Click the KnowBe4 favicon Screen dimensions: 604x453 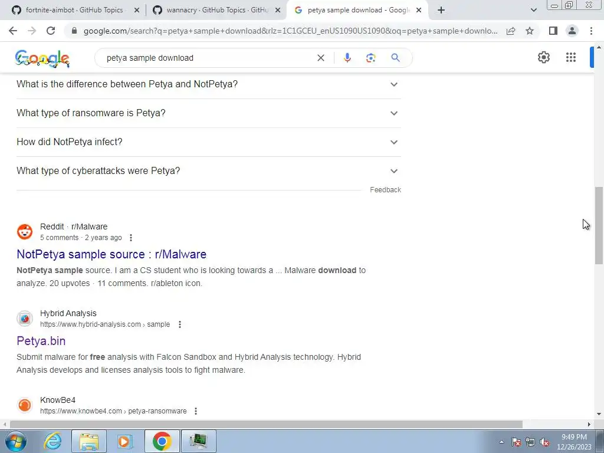pyautogui.click(x=25, y=405)
